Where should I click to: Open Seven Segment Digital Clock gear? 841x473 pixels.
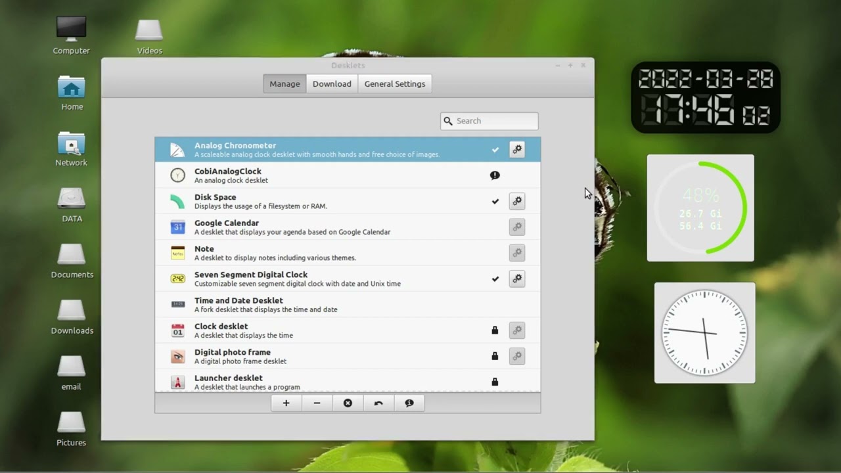[517, 279]
